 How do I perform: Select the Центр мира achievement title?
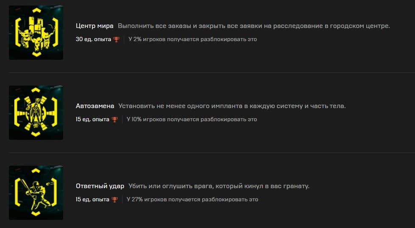pyautogui.click(x=95, y=26)
